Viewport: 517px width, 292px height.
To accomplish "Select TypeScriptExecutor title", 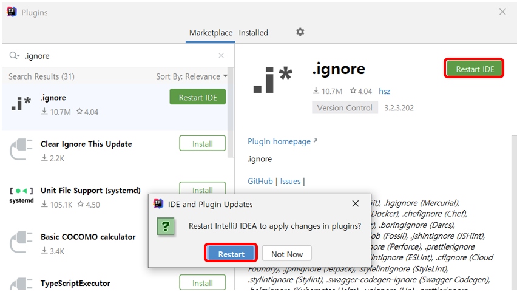I will pos(75,284).
